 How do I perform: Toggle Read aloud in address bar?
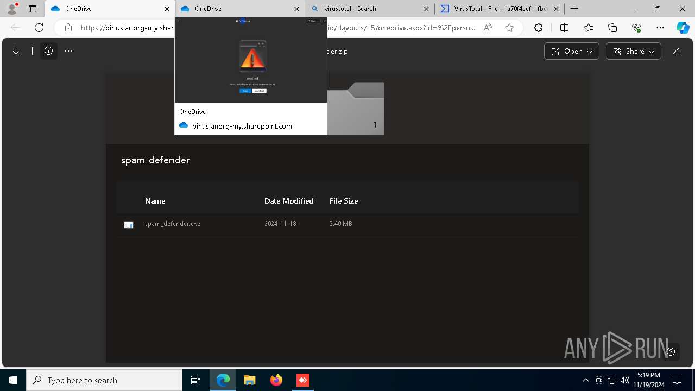tap(488, 28)
